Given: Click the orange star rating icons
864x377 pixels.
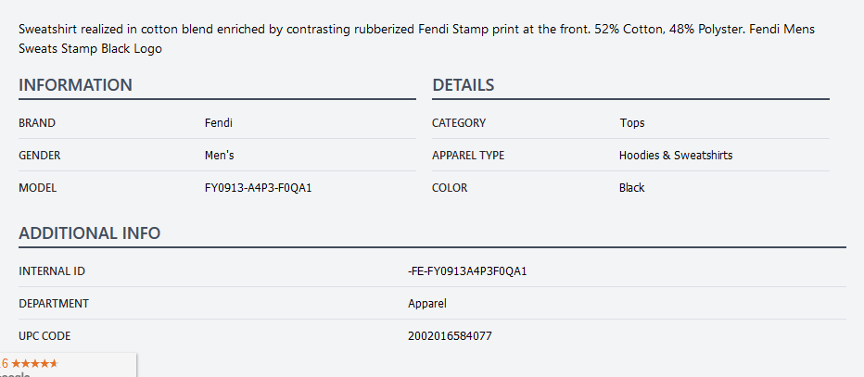Looking at the screenshot, I should tap(34, 363).
